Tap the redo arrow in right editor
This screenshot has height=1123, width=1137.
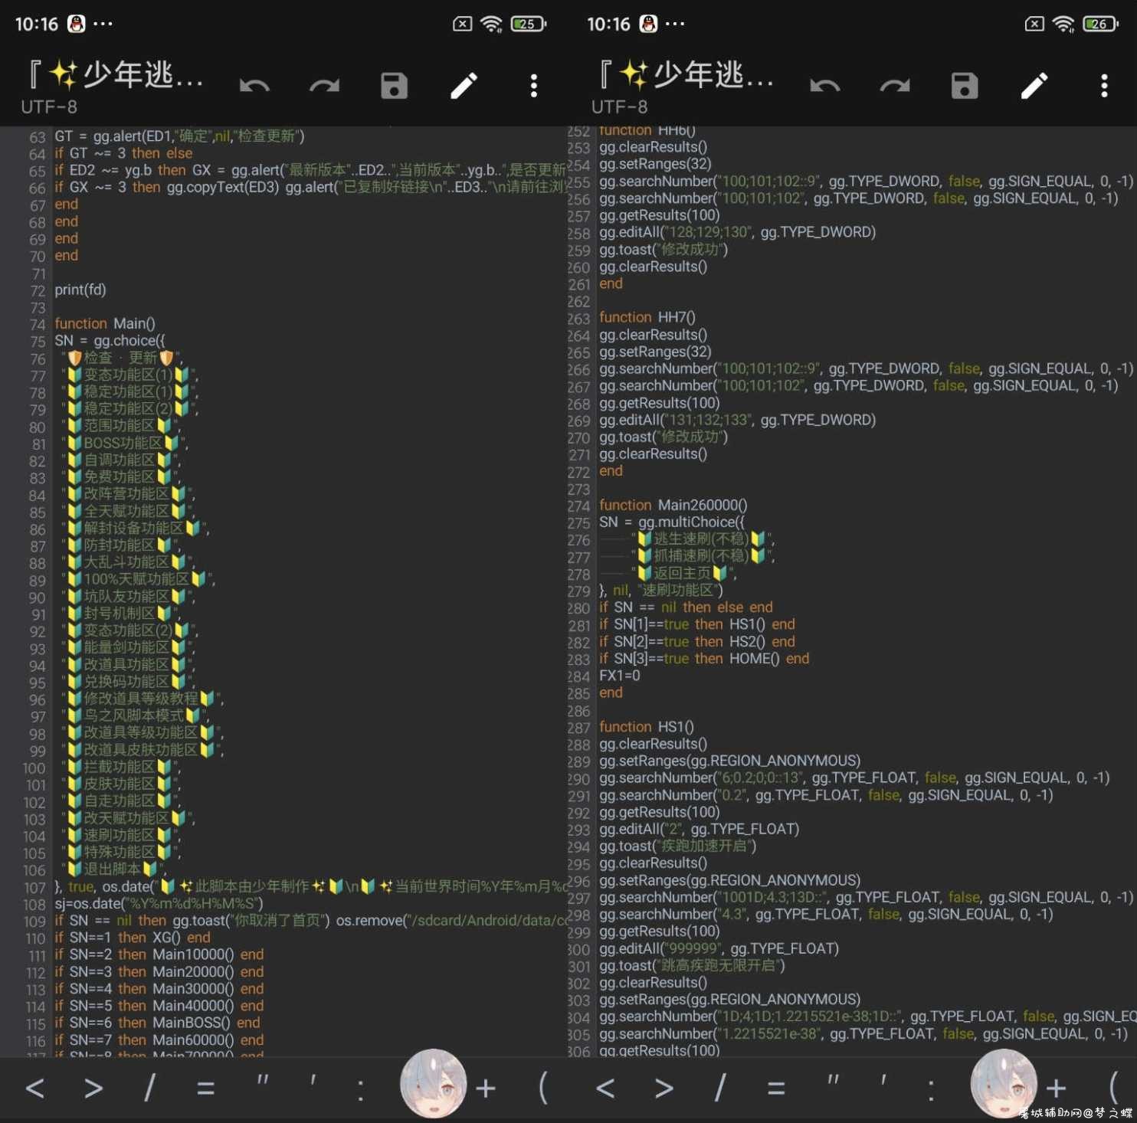tap(895, 86)
